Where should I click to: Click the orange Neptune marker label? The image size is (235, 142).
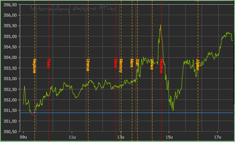tap(35, 66)
